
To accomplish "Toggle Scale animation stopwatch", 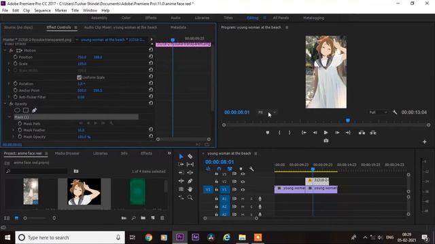I will (15, 64).
